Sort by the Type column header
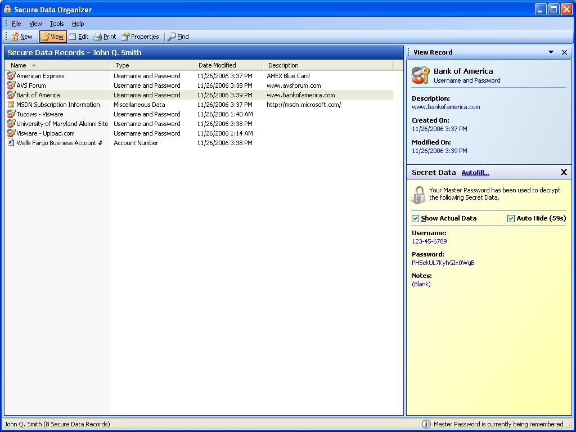Viewport: 576px width, 432px height. point(152,65)
